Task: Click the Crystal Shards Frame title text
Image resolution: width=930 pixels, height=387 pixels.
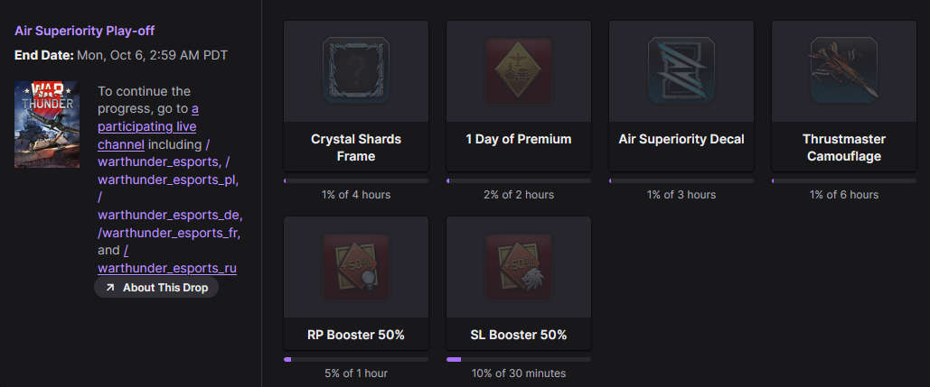Action: tap(356, 148)
